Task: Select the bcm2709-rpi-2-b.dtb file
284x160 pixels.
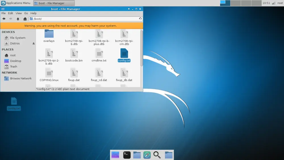Action: pos(49,57)
